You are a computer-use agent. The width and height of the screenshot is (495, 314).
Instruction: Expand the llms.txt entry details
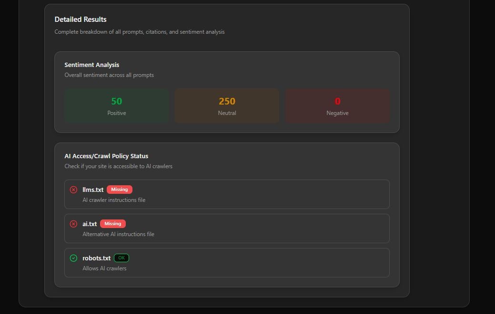[x=227, y=194]
